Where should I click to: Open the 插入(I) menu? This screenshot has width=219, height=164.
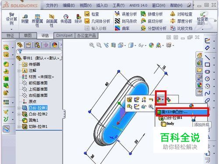coord(102,6)
